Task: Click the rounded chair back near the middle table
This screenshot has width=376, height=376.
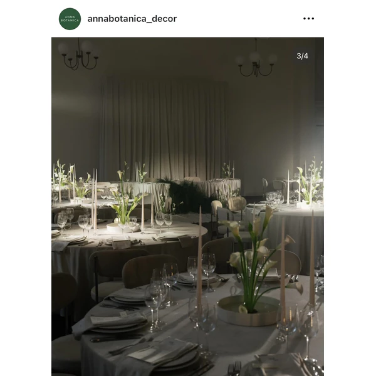Action: [x=150, y=271]
